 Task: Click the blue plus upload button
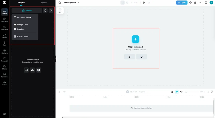click(x=135, y=39)
